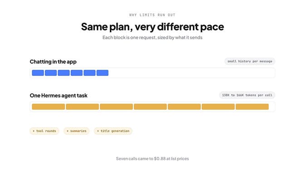Select the third yellow Hermes agent block

click(x=116, y=106)
